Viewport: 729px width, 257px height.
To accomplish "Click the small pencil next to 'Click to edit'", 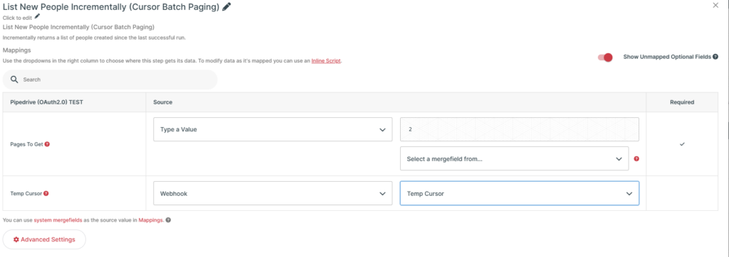I will [x=37, y=17].
